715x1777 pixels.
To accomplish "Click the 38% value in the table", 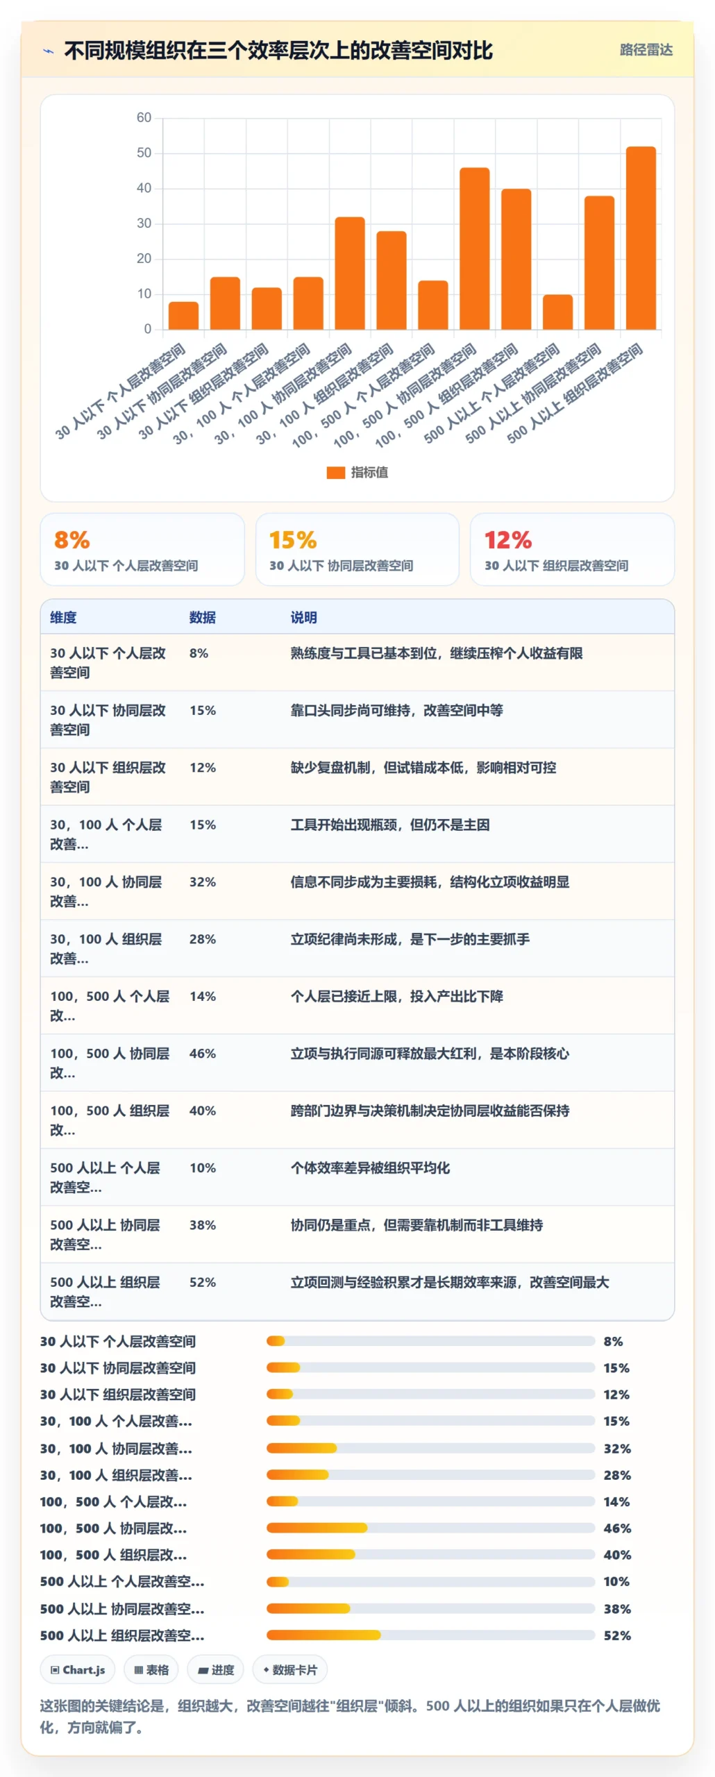I will (x=203, y=1224).
